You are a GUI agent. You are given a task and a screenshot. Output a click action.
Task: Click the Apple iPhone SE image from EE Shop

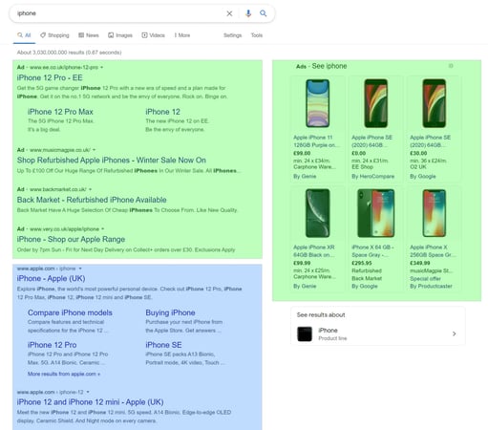pos(375,103)
